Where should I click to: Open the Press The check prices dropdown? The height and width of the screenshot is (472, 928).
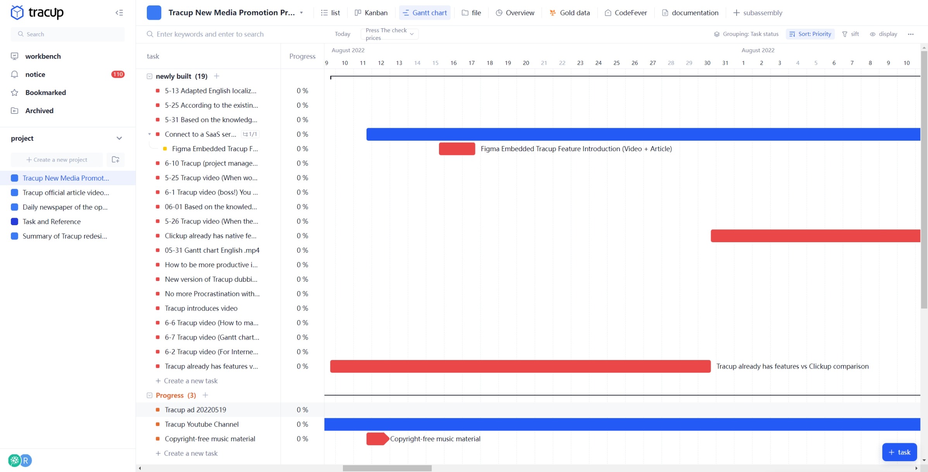389,34
